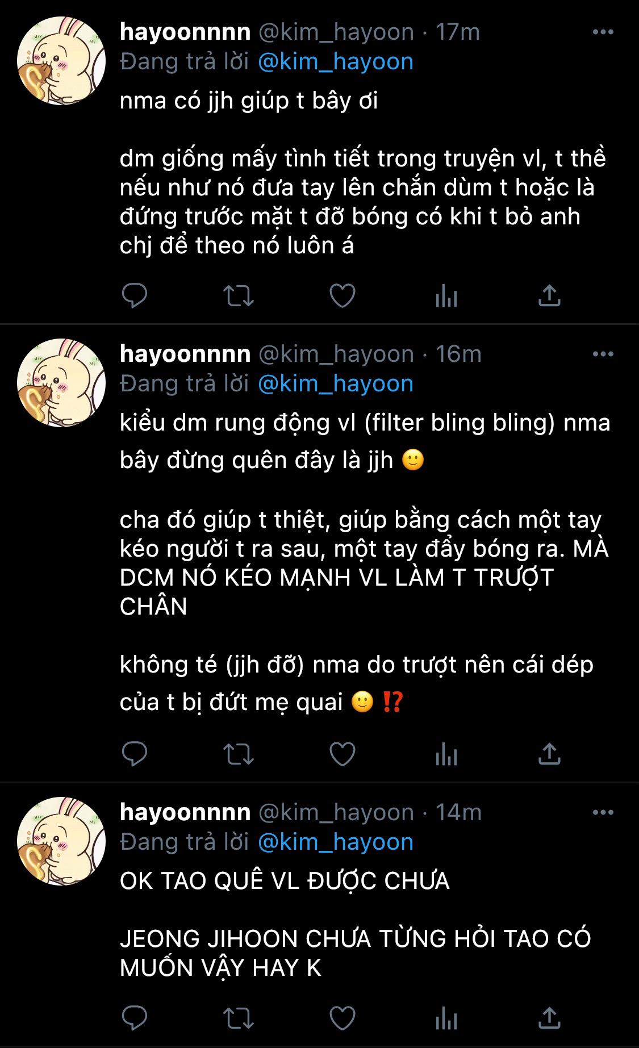Like the 16m tweet
This screenshot has height=1048, width=639.
point(343,754)
